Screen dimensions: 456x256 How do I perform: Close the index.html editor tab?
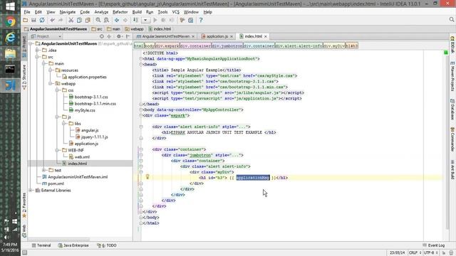(x=266, y=36)
